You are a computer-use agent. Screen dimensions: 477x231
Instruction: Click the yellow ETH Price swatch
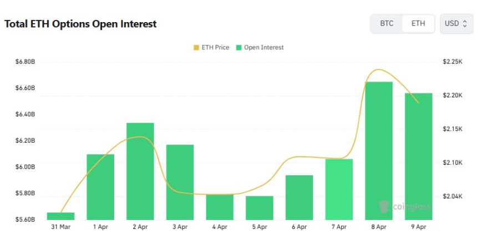pos(196,48)
